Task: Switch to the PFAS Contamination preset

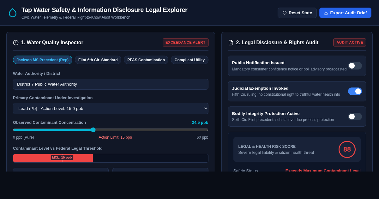Action: click(146, 60)
